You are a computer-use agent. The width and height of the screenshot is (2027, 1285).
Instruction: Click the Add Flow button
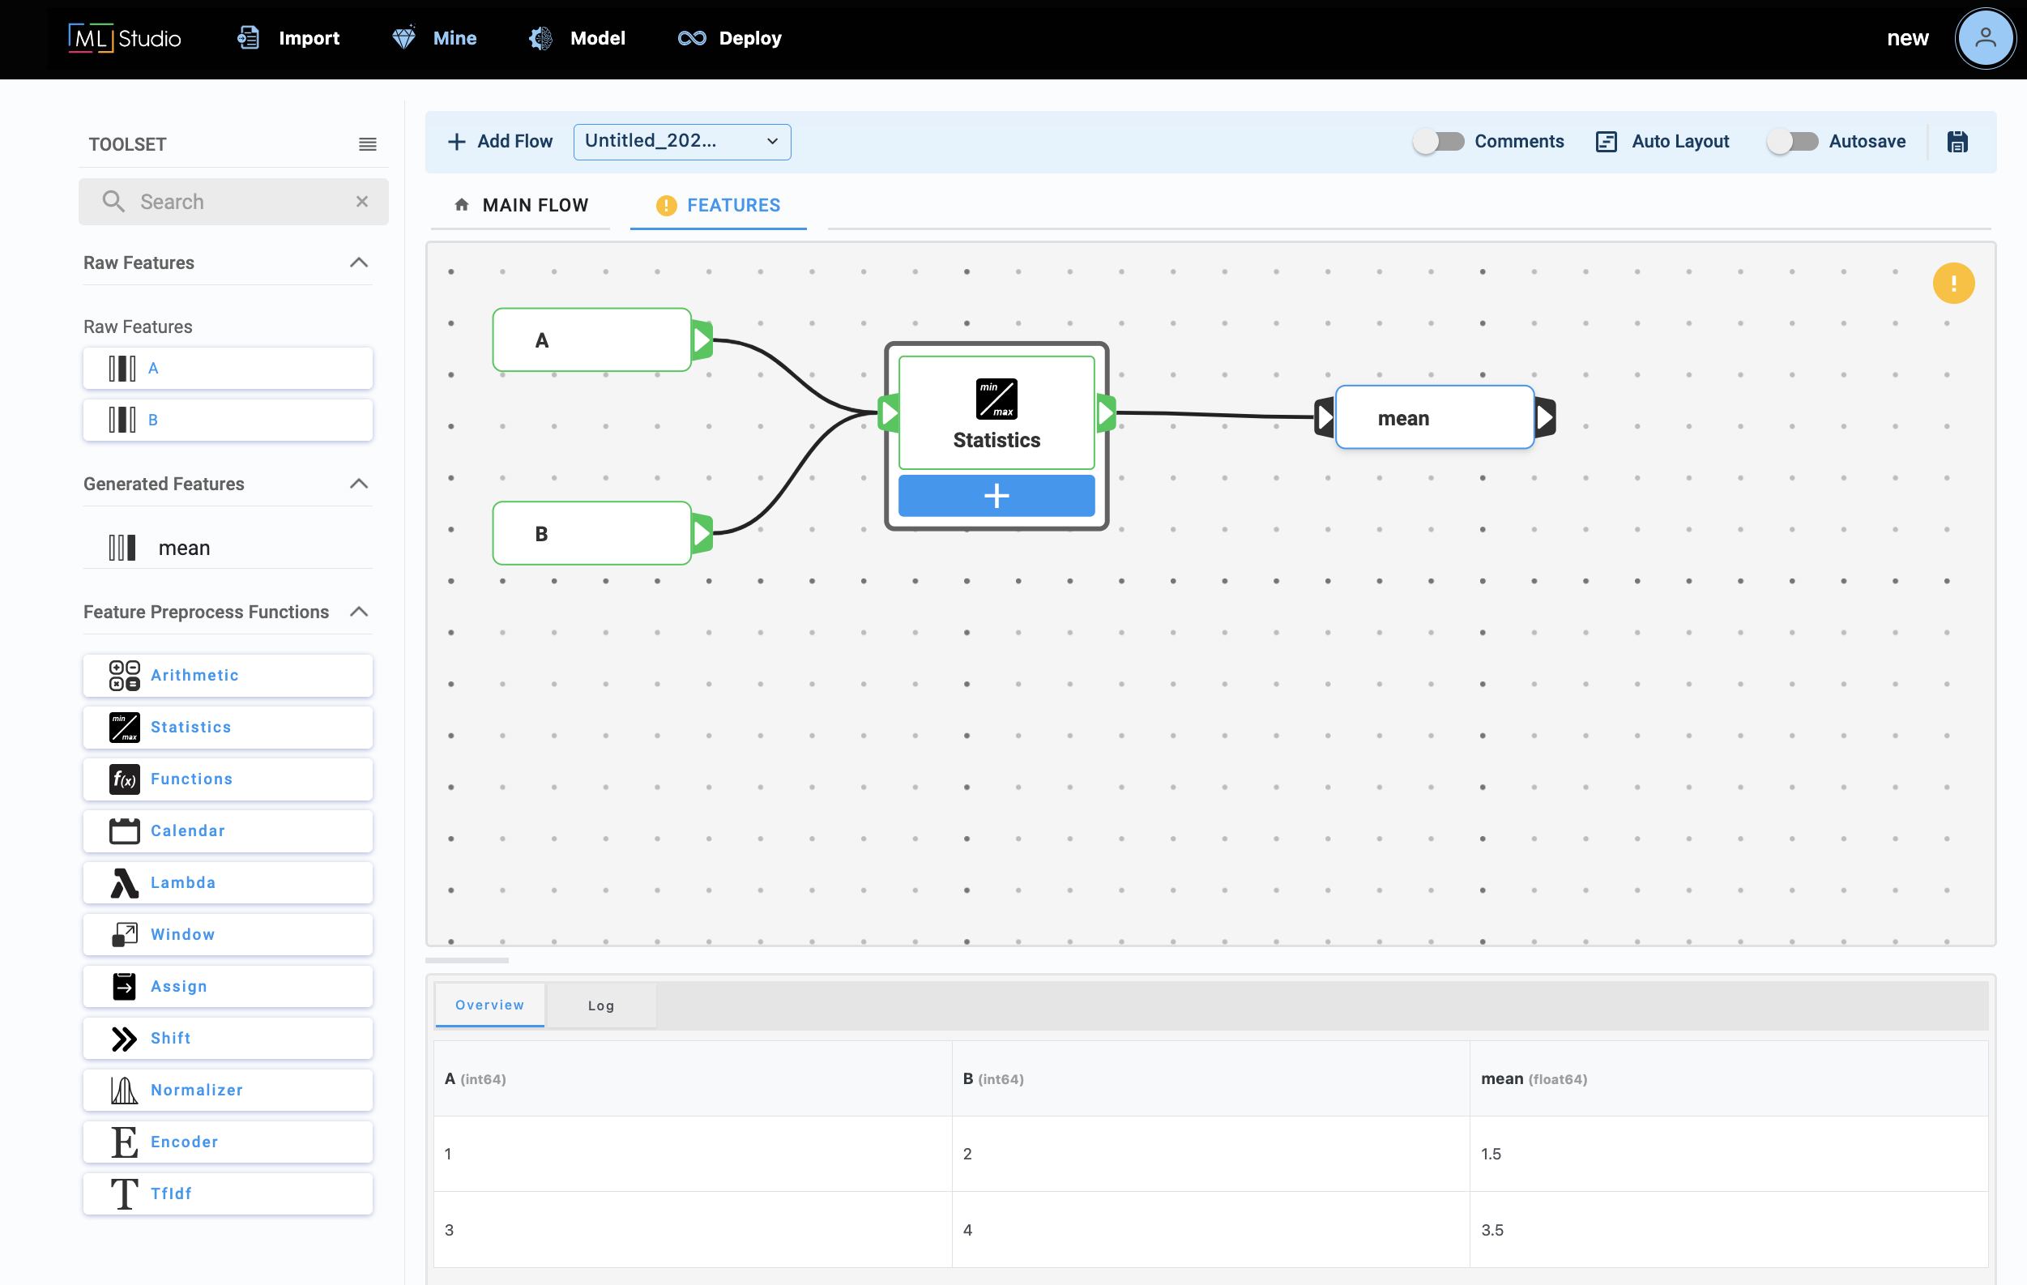pyautogui.click(x=500, y=142)
